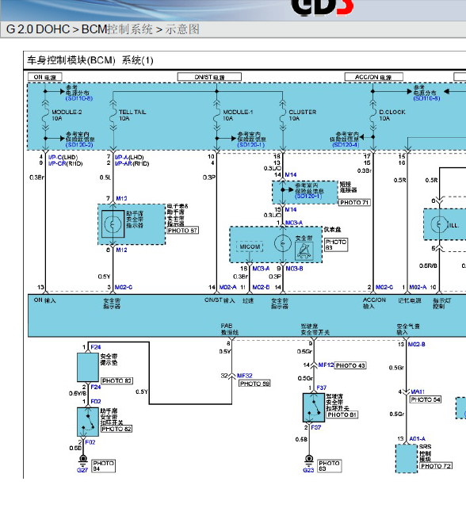Select the driver seat belt buckle switch symbol

coord(314,407)
